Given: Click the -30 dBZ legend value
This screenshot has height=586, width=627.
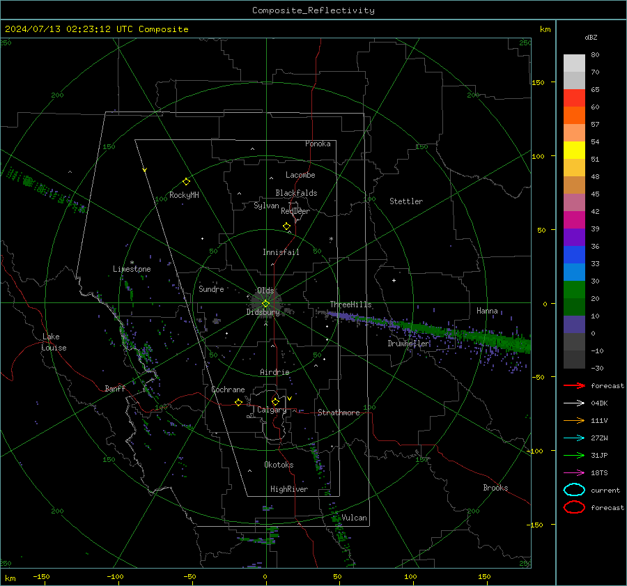Looking at the screenshot, I should (597, 368).
